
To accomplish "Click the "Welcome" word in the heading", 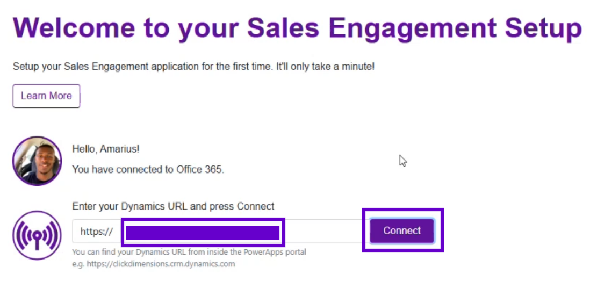I will click(x=74, y=28).
